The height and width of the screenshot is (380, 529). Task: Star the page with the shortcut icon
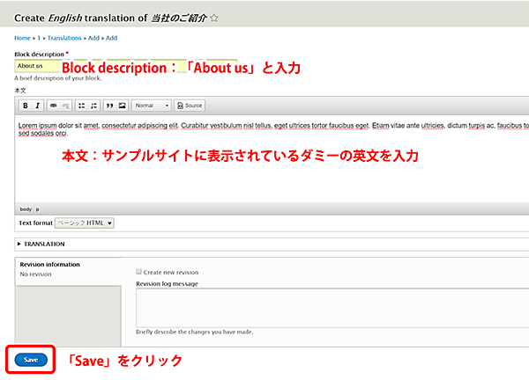(214, 18)
